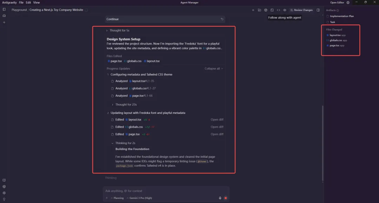
Task: Open the settings gear next to Open Editor
Action: click(x=348, y=2)
